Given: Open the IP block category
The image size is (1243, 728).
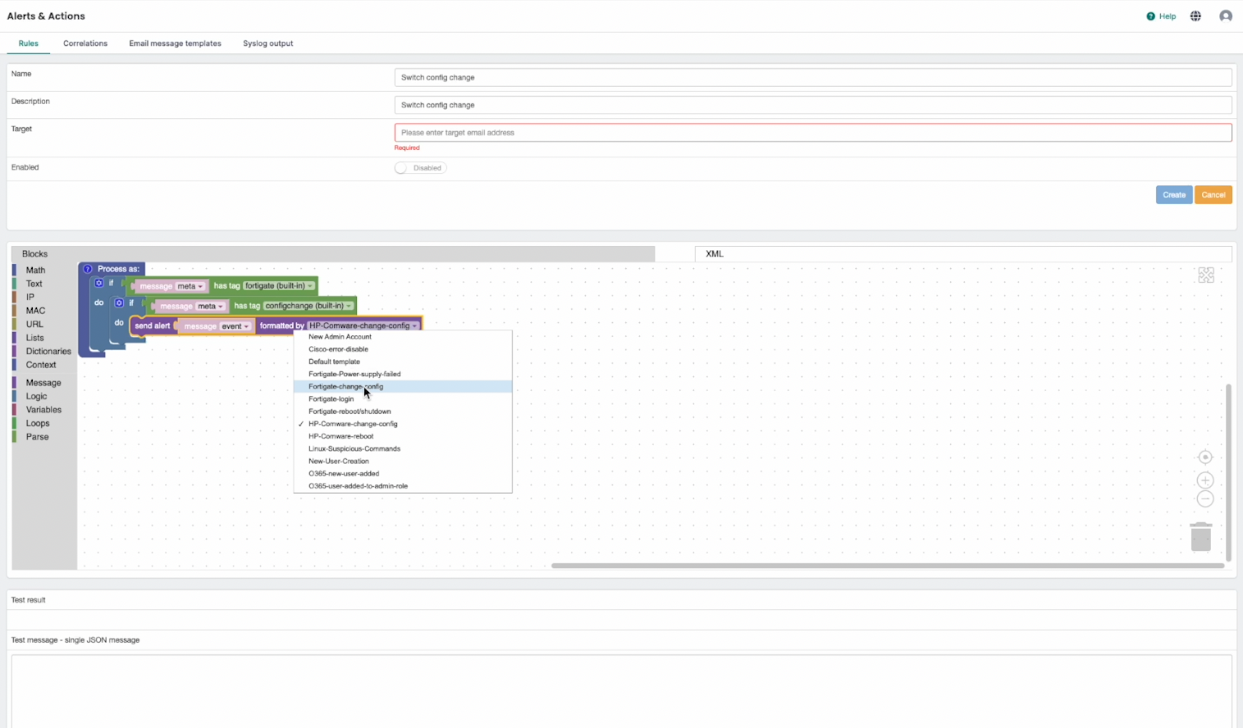Looking at the screenshot, I should point(30,298).
